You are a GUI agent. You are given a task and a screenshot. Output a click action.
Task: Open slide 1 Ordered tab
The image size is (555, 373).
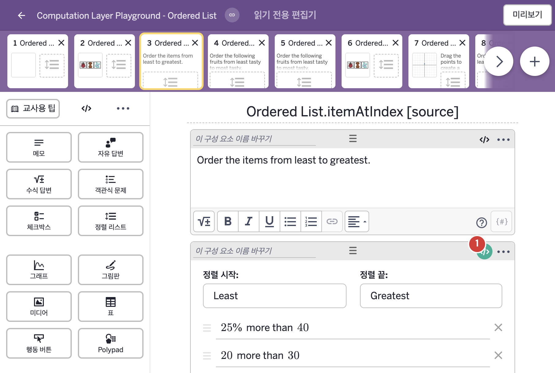pos(38,61)
